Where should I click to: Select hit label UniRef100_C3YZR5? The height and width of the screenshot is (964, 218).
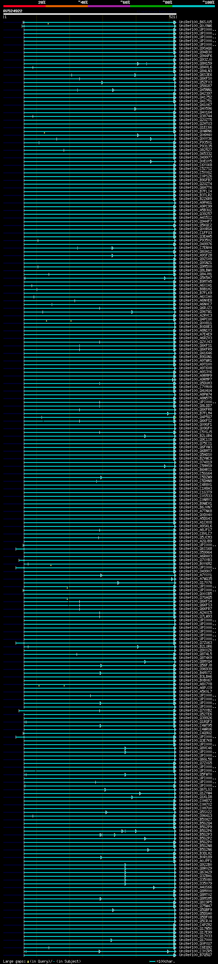[195, 951]
